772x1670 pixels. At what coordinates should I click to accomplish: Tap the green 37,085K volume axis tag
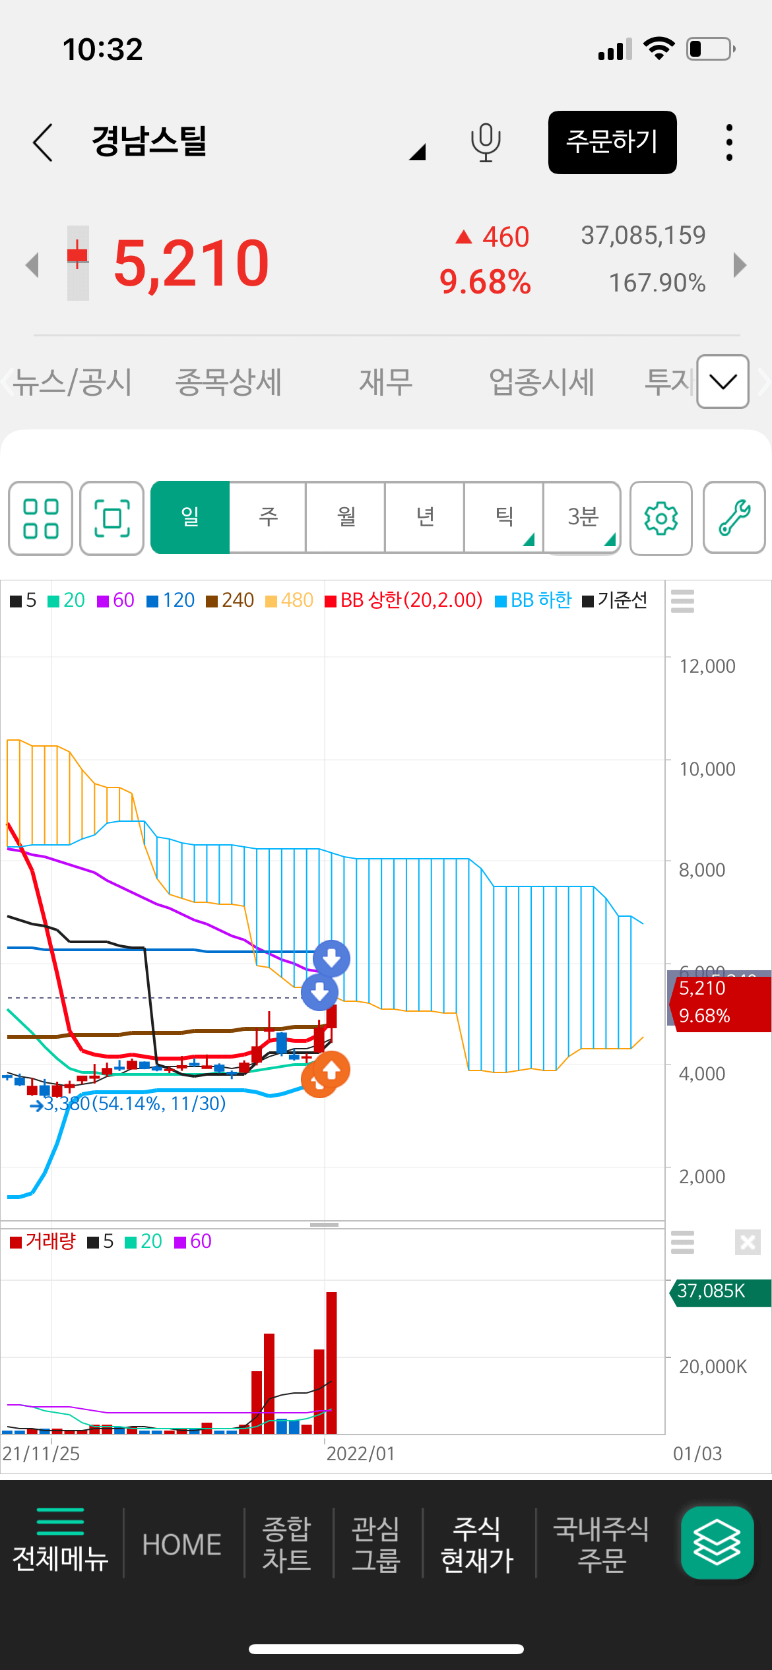click(720, 1291)
